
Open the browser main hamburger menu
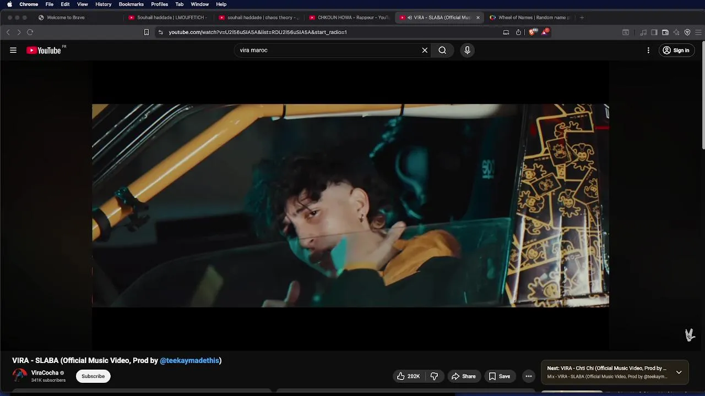click(x=698, y=32)
